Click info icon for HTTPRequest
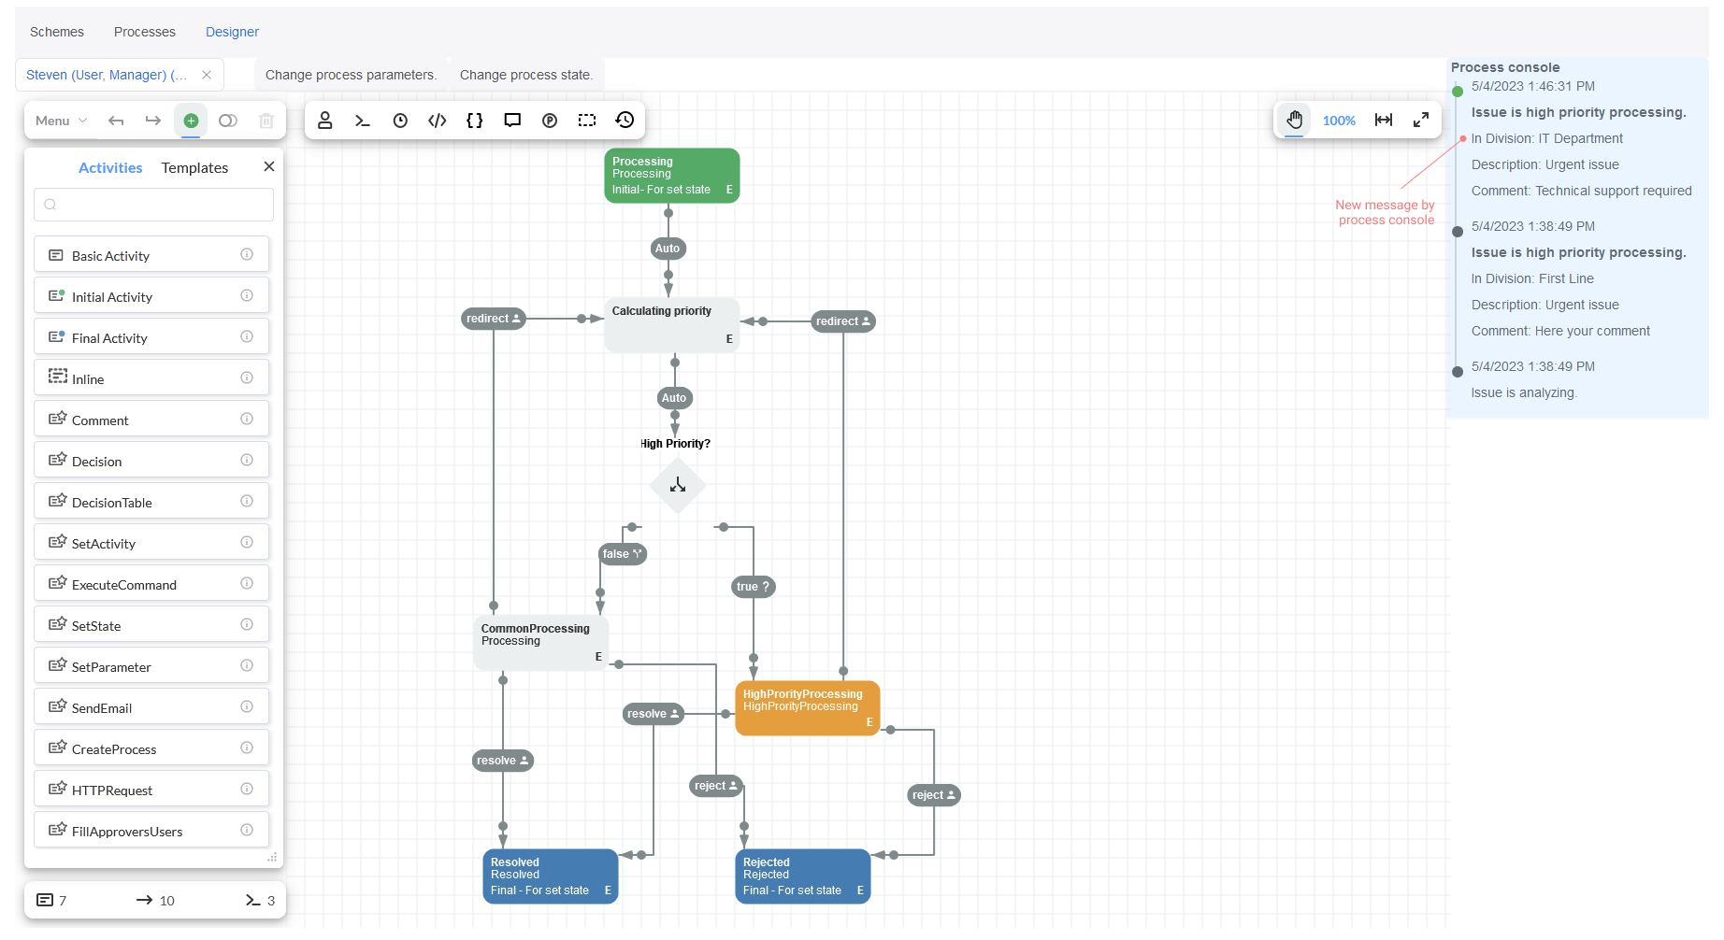The height and width of the screenshot is (940, 1724). pyautogui.click(x=247, y=789)
